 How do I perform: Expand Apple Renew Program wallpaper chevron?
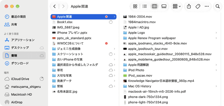click(x=216, y=38)
